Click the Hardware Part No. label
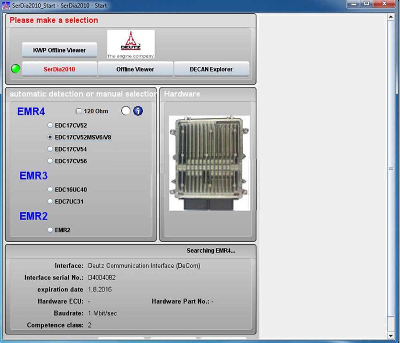The height and width of the screenshot is (343, 400). pos(181,301)
